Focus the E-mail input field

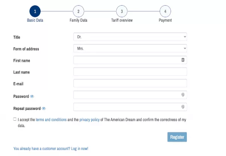point(130,83)
